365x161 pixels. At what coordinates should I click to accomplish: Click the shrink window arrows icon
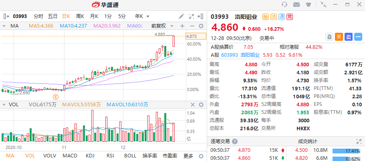323,4
